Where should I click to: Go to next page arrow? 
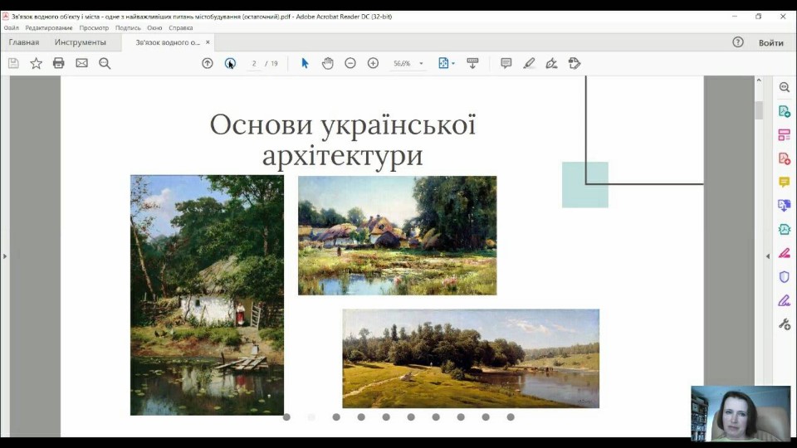tap(230, 63)
